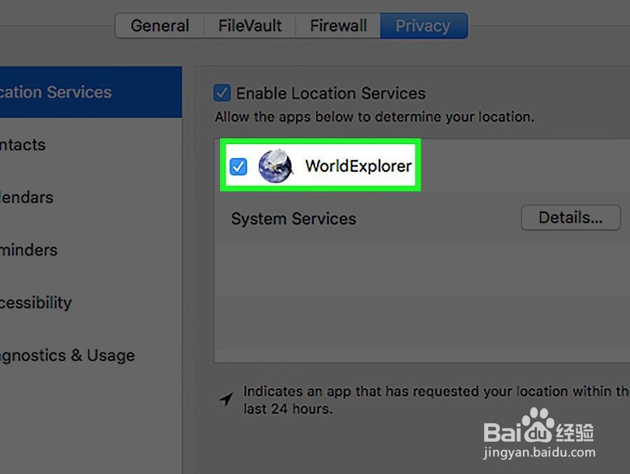This screenshot has width=630, height=474.
Task: Select Calendars in the privacy sidebar
Action: pyautogui.click(x=91, y=197)
